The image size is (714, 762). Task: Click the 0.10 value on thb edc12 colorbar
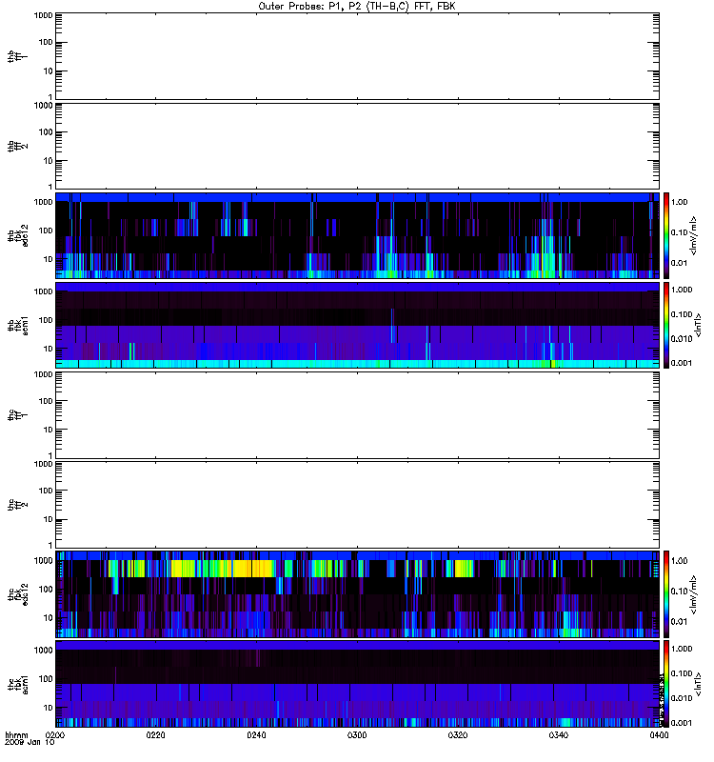[679, 232]
